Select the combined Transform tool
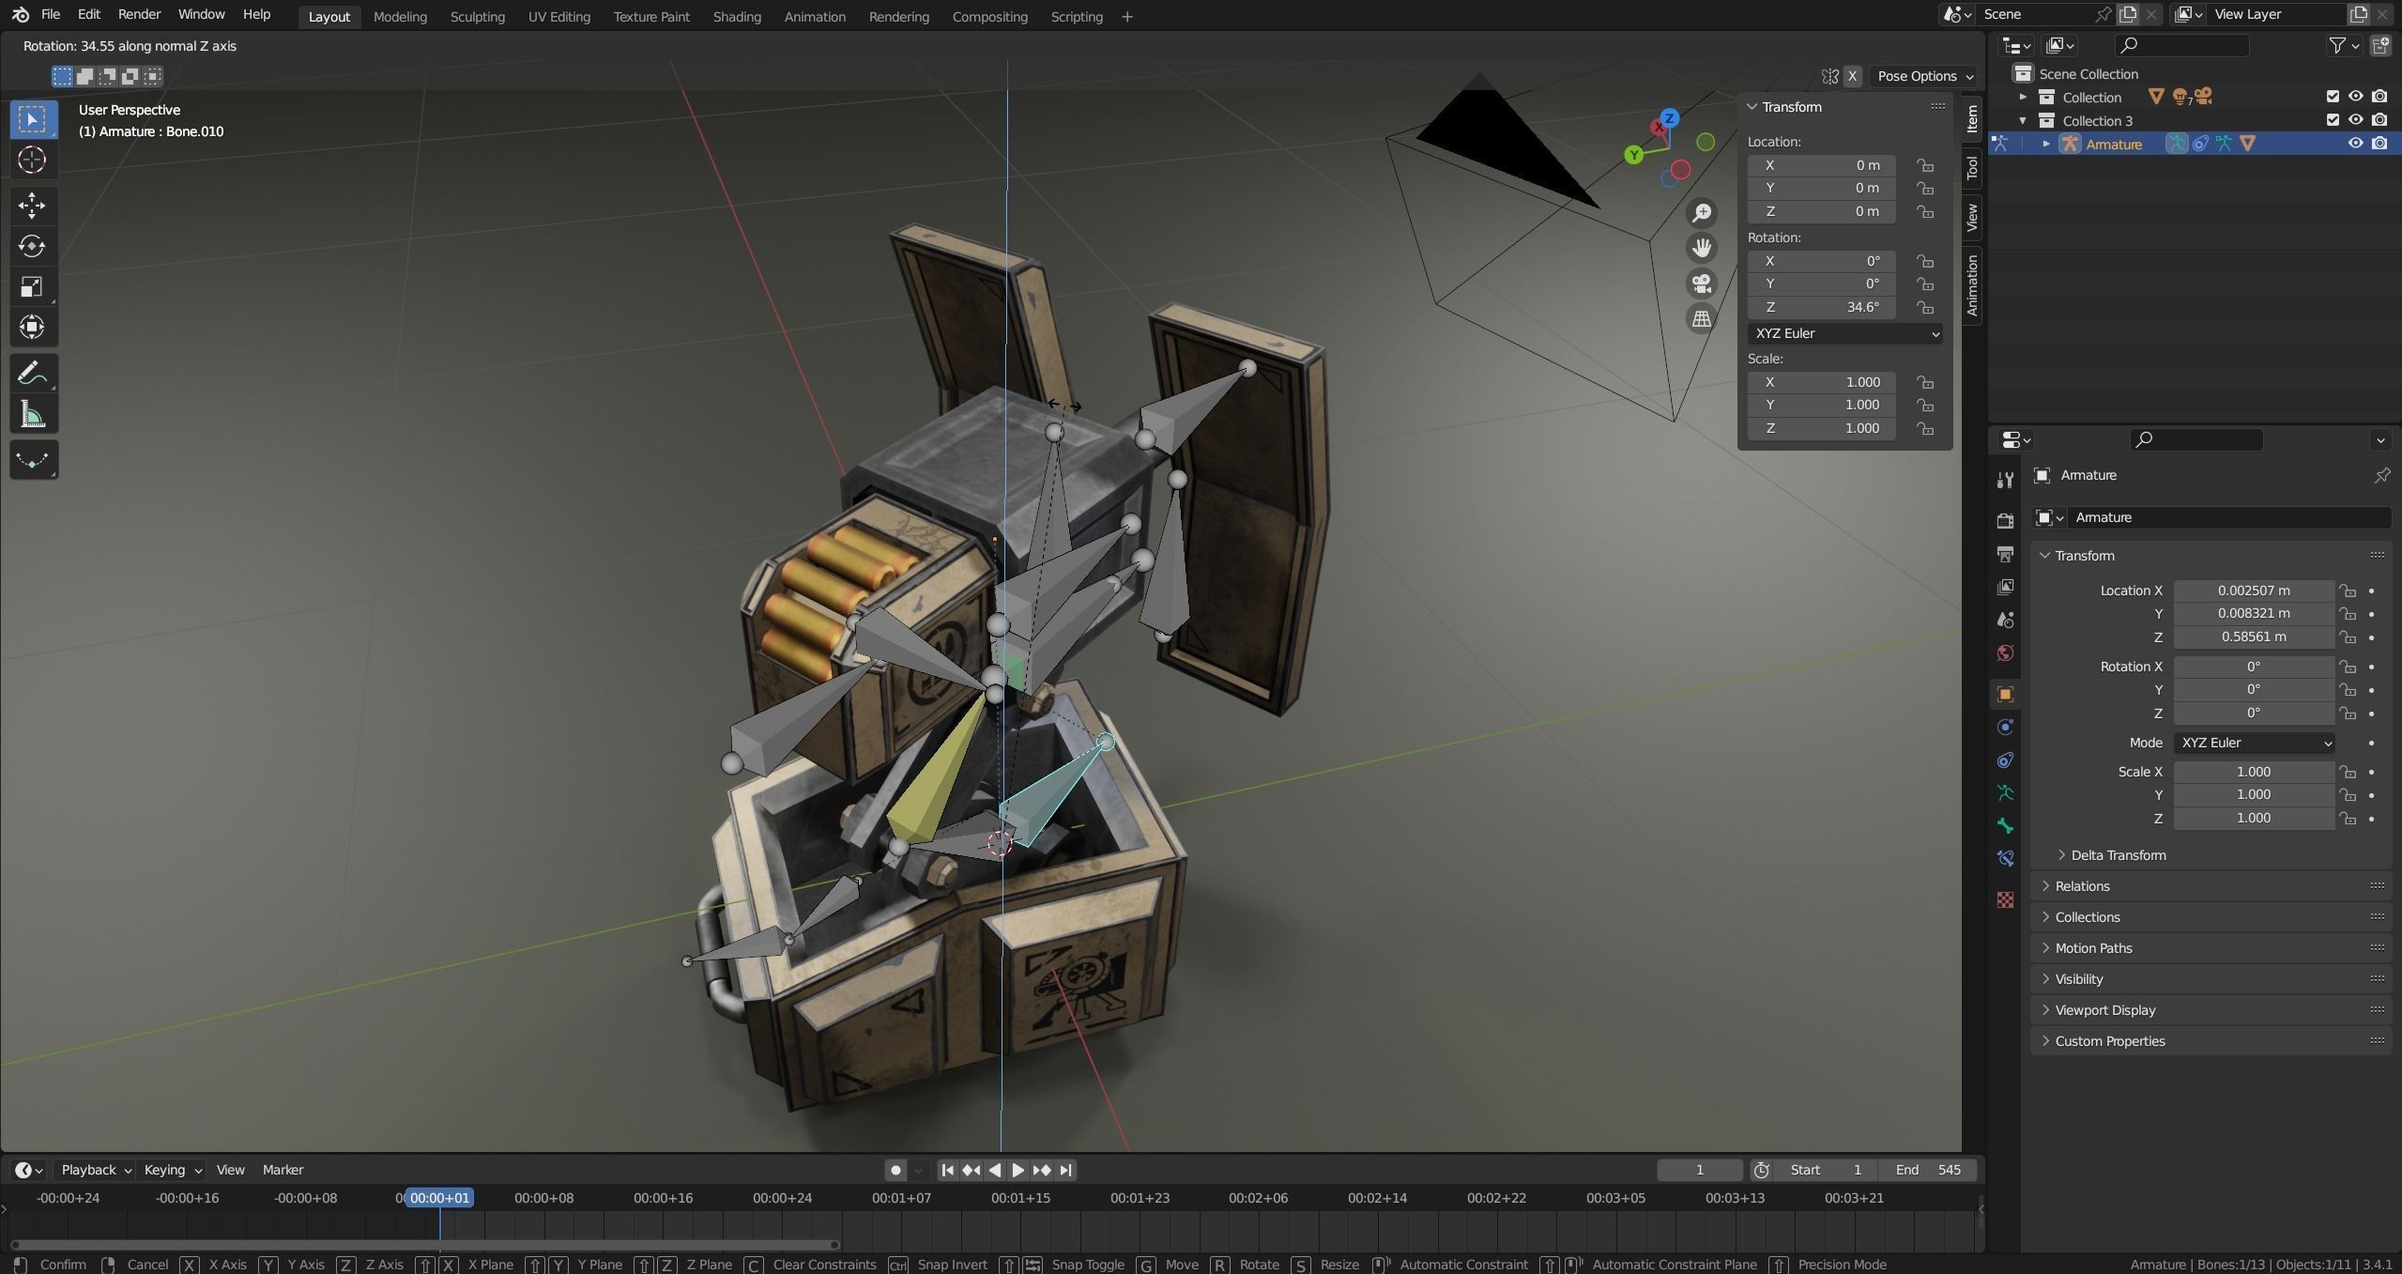2402x1274 pixels. click(33, 327)
